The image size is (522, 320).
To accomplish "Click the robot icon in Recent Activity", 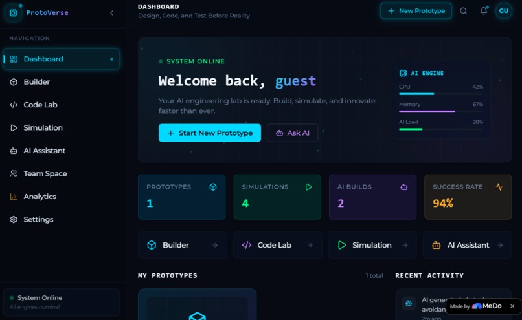I will coord(409,303).
